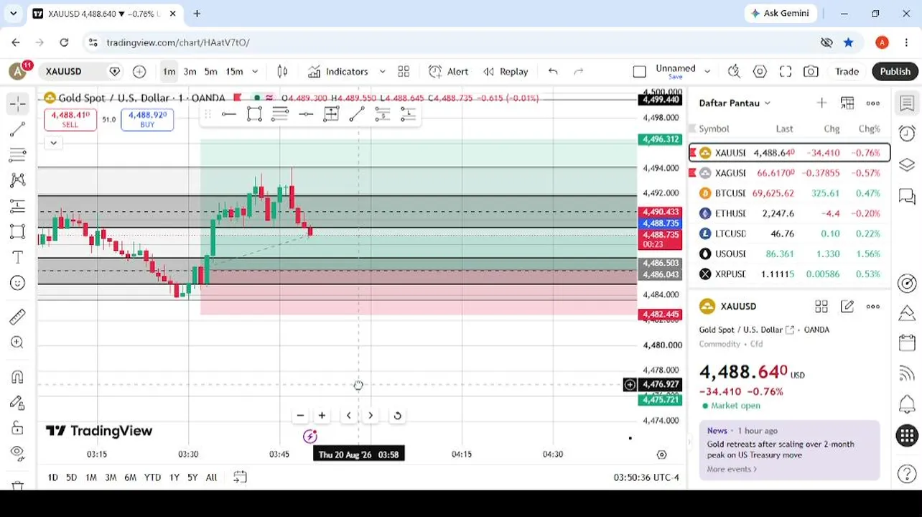Image resolution: width=922 pixels, height=517 pixels.
Task: Select the ruler measure tool
Action: point(18,317)
